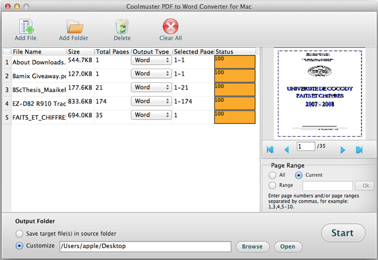Open Output Type dropdown for EZ-DB2 R910 row

(151, 101)
